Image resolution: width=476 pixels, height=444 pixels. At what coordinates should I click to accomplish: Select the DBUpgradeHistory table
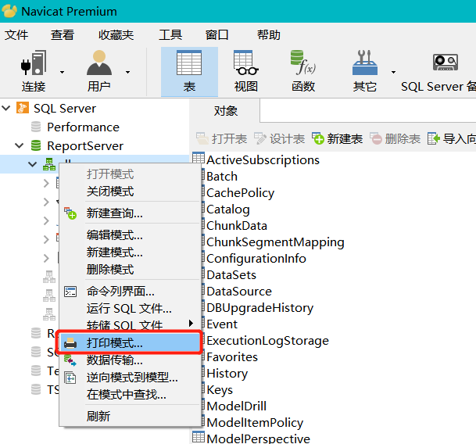[x=259, y=308]
